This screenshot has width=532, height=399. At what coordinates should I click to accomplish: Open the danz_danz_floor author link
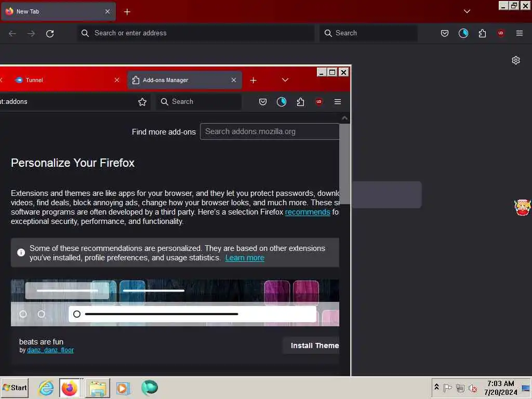tap(50, 350)
